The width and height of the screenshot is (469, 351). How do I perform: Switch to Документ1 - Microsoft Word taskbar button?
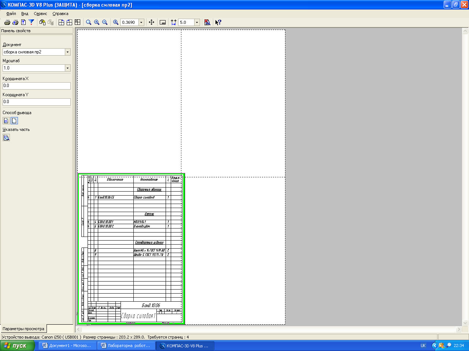pyautogui.click(x=68, y=346)
